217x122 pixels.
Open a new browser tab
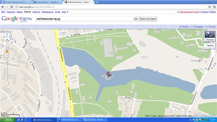point(97,2)
